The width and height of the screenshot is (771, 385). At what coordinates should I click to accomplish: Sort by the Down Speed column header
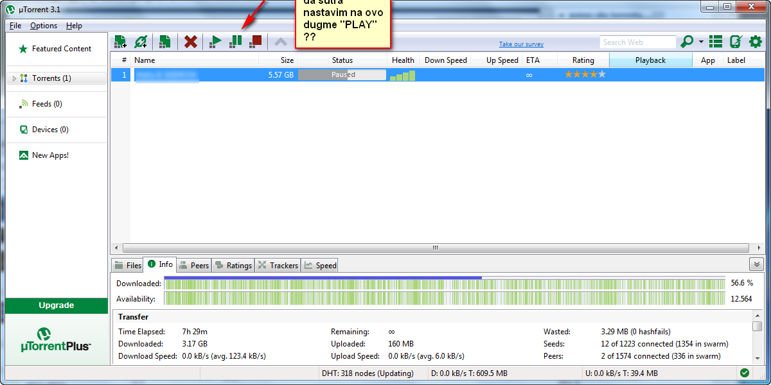[x=445, y=60]
